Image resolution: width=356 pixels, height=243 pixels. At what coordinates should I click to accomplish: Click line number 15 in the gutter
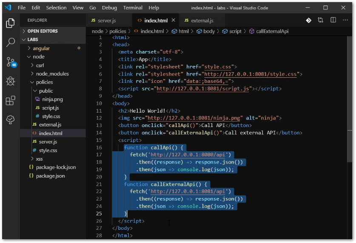[x=99, y=140]
